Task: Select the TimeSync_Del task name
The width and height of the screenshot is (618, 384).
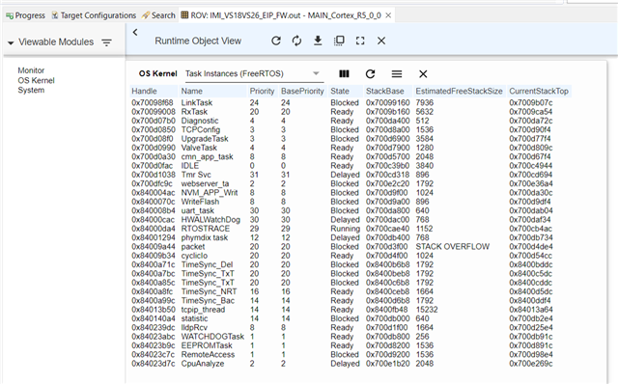Action: click(x=207, y=264)
